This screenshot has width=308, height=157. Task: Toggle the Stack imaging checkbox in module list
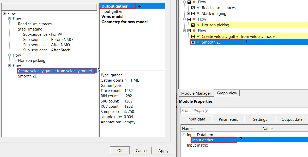coord(193,14)
